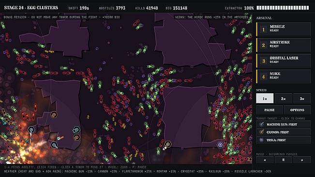Click the number 1 badge beside Missile

(x=264, y=29)
